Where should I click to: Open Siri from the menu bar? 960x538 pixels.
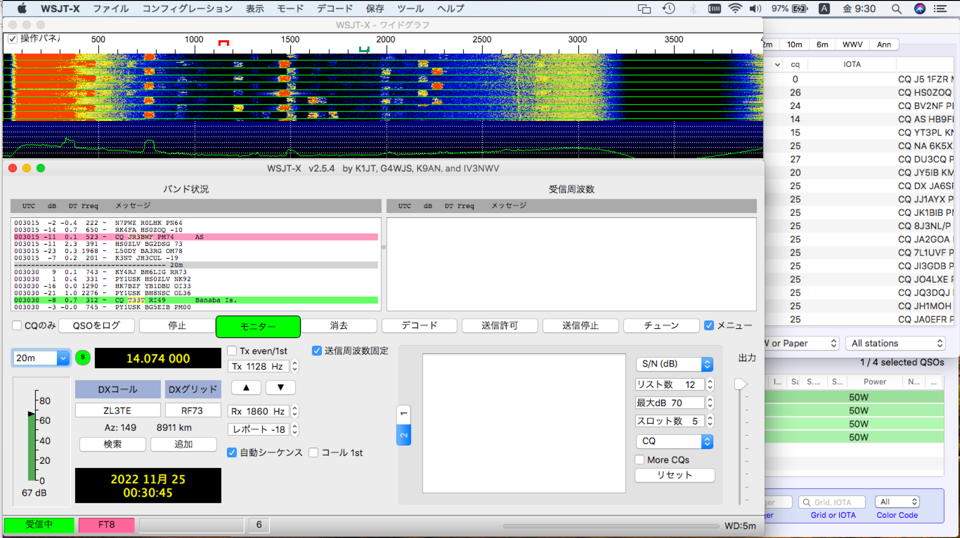[x=920, y=8]
